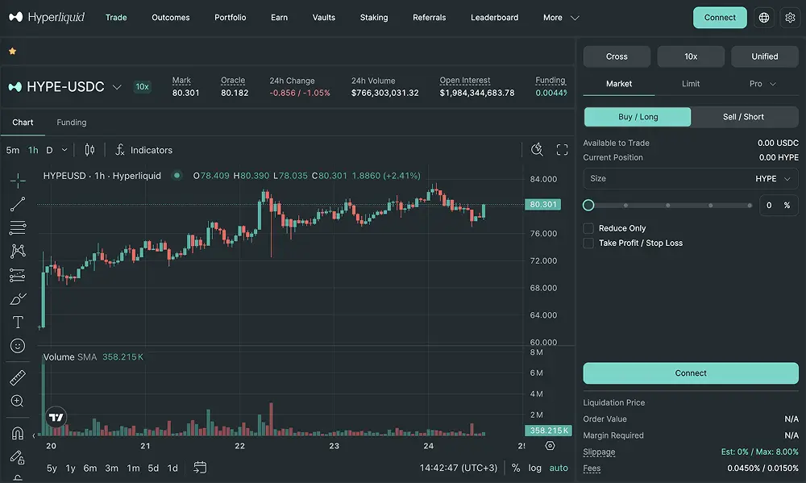Screen dimensions: 806x483
Task: Open Indicators menu
Action: (144, 150)
